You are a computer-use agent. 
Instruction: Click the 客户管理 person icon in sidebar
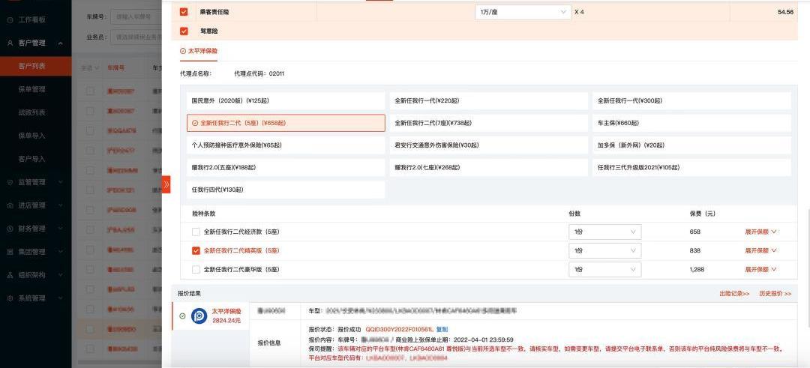point(10,43)
